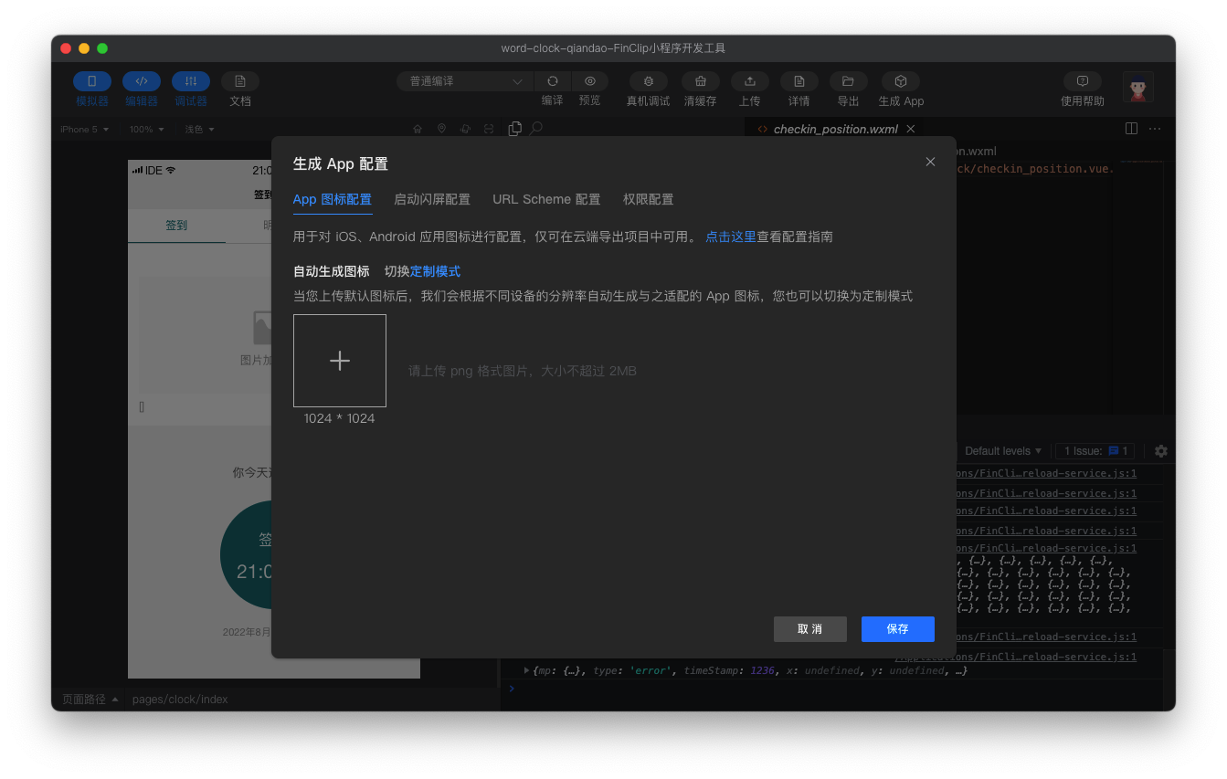
Task: Click 点击这里 configuration guide link
Action: [x=730, y=237]
